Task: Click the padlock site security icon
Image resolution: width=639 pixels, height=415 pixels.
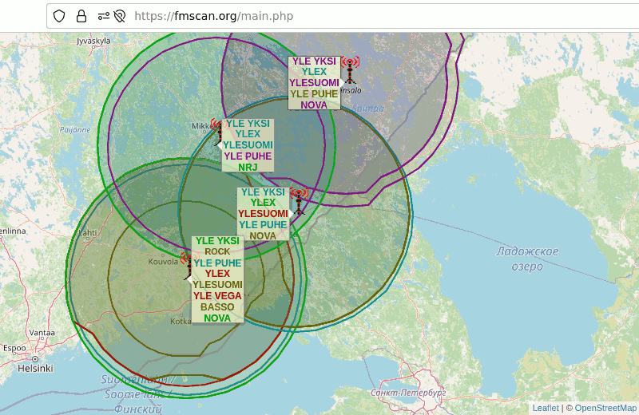Action: click(81, 16)
